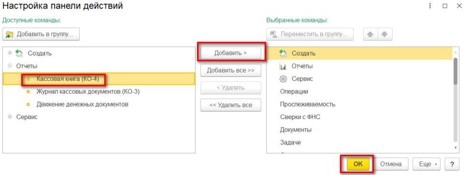This screenshot has width=468, height=175.
Task: Click the Create document icon in available commands
Action: [x=19, y=54]
